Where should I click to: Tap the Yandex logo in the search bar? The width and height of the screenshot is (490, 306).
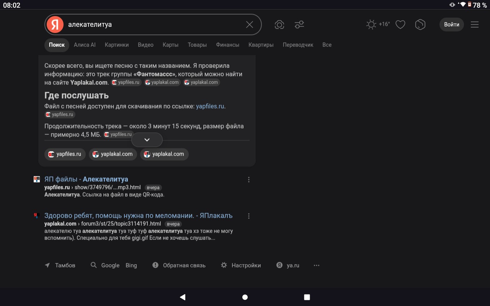pyautogui.click(x=55, y=24)
